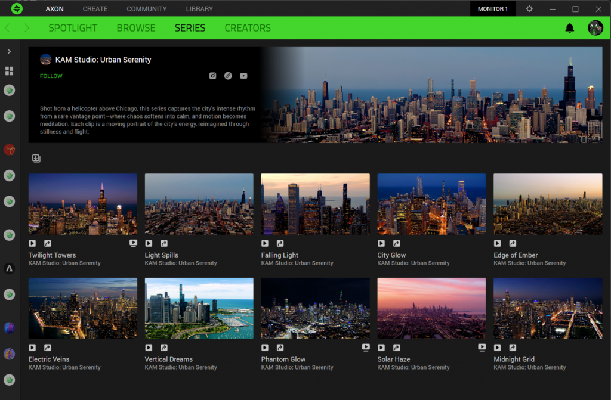
Task: Share the Twilight Towers wallpaper
Action: coord(48,243)
